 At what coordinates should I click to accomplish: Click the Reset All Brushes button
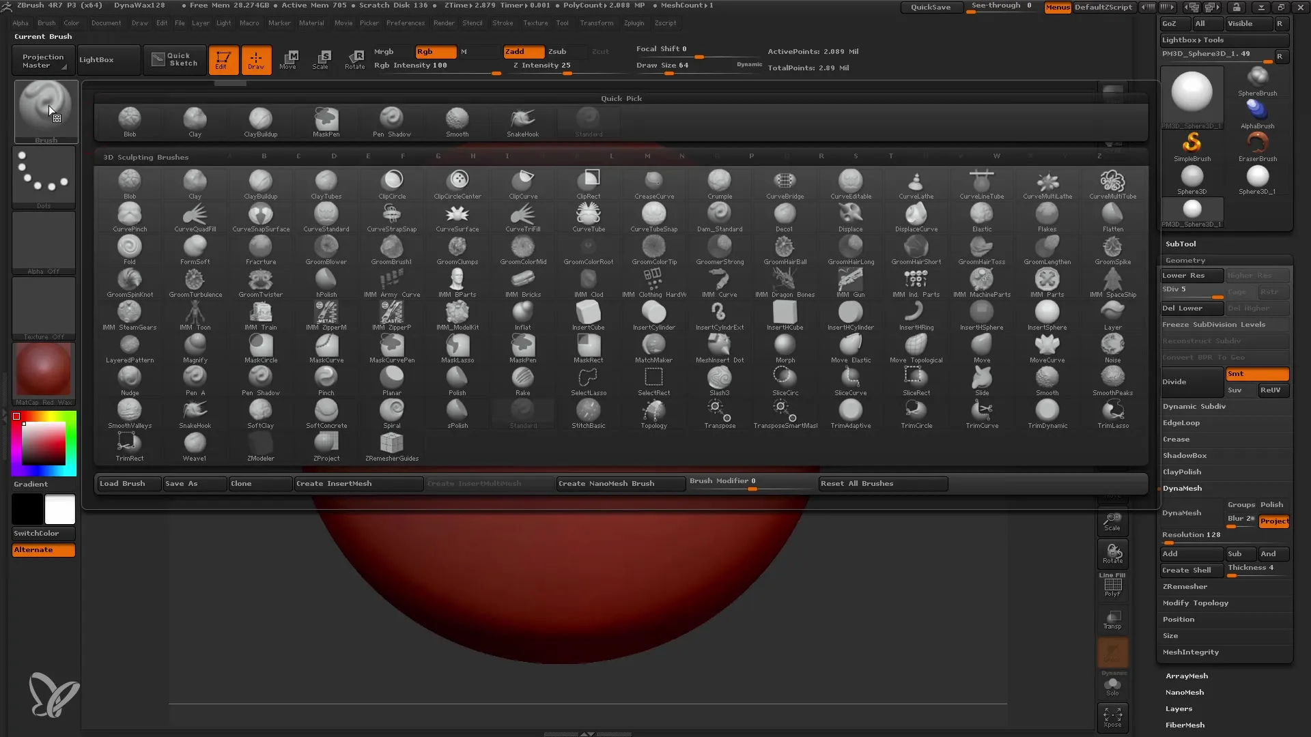(856, 483)
